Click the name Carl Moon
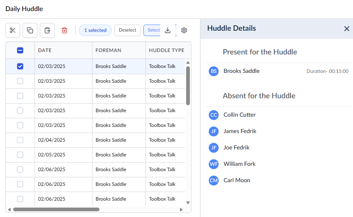The width and height of the screenshot is (353, 217). pos(237,180)
